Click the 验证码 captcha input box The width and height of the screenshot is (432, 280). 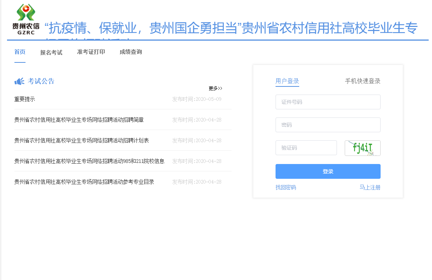pyautogui.click(x=306, y=148)
